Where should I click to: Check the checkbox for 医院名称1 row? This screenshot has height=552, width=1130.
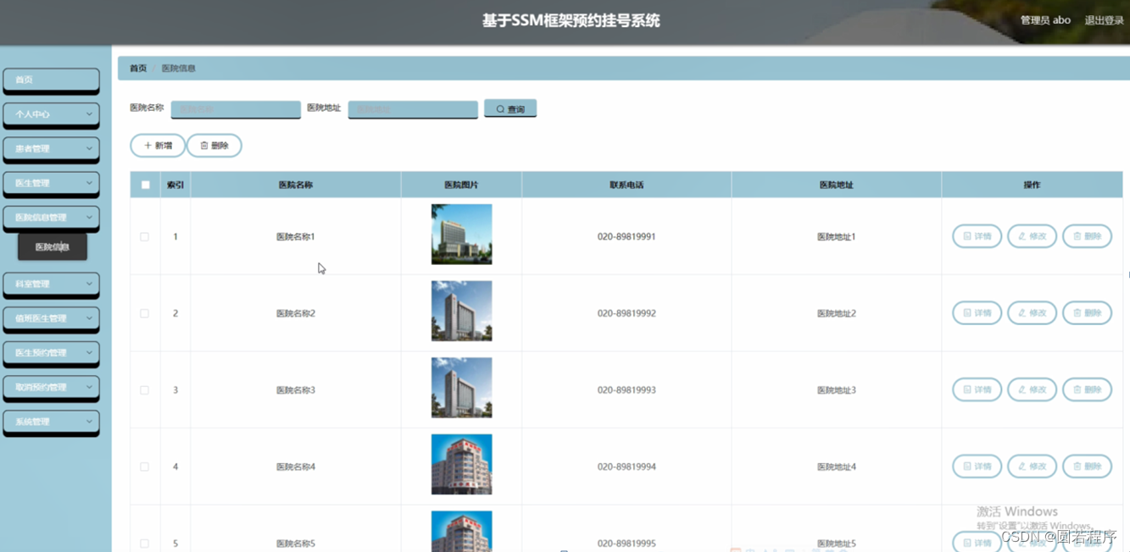(145, 236)
